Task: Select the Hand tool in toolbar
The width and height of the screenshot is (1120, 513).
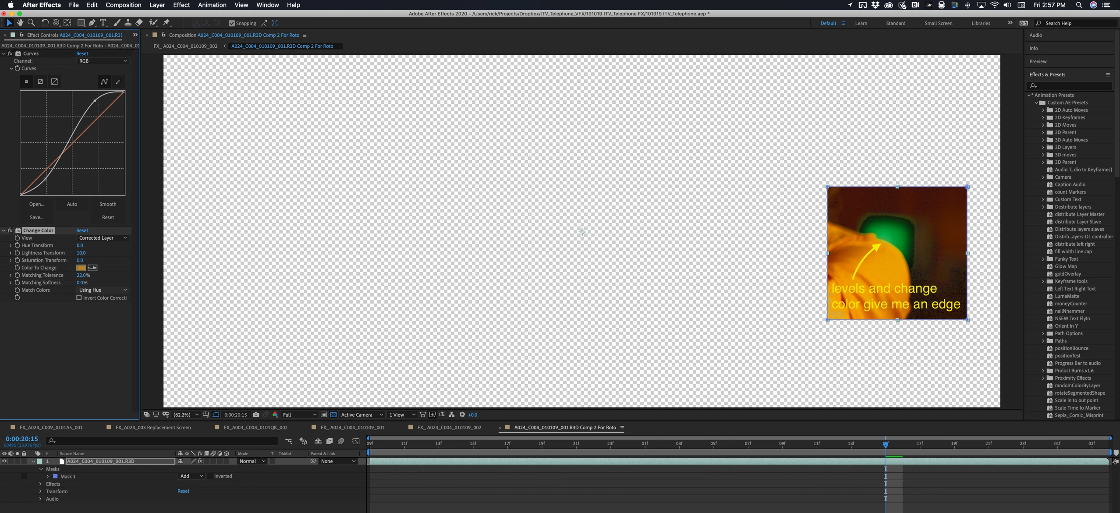Action: [20, 23]
